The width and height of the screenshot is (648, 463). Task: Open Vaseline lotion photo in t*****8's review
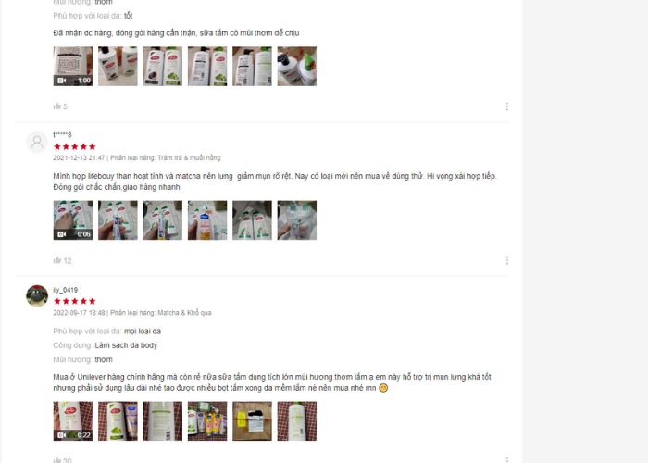207,220
